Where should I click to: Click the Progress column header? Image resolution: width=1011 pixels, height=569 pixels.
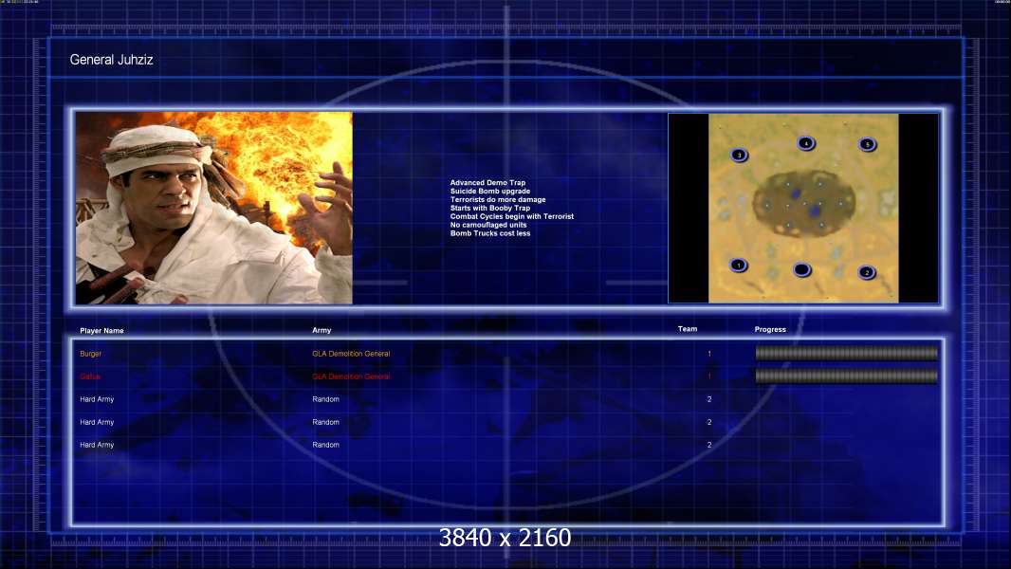[770, 329]
